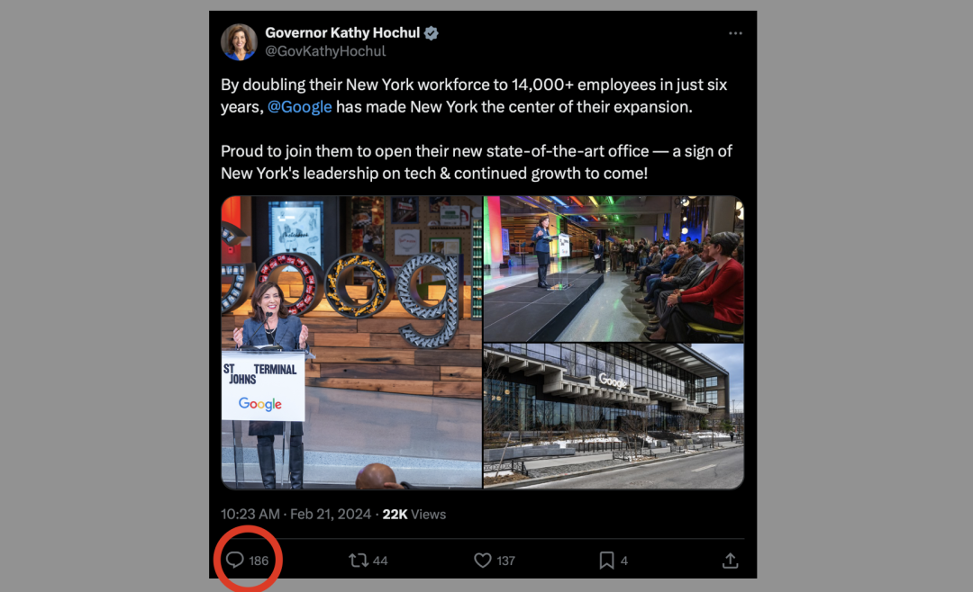Open the @GovKathyHochul handle link

click(x=325, y=51)
